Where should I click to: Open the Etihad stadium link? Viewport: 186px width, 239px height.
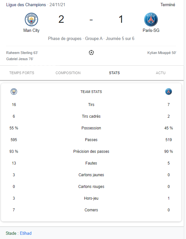(x=26, y=233)
